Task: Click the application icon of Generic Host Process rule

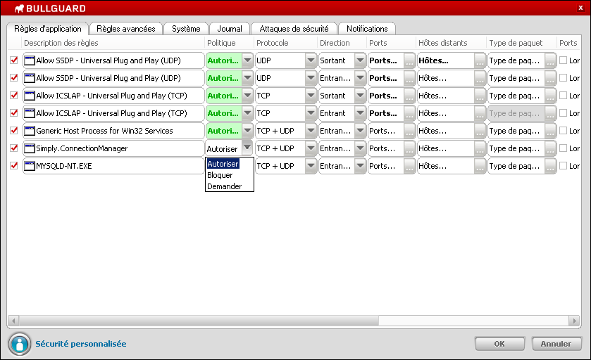Action: pyautogui.click(x=30, y=131)
